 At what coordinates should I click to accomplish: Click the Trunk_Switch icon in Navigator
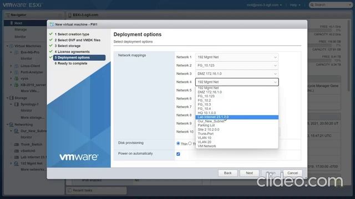(x=16, y=144)
